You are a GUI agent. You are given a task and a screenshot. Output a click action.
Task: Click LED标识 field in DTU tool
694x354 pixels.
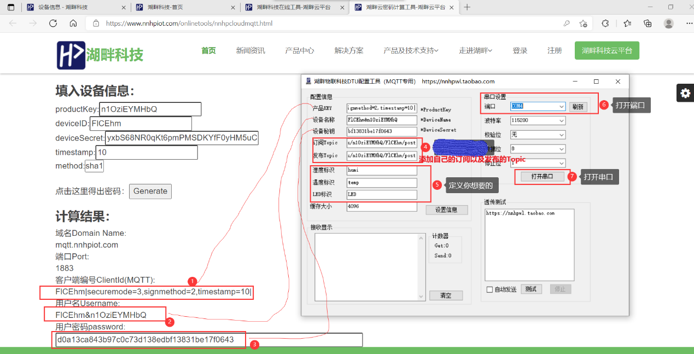(x=382, y=194)
